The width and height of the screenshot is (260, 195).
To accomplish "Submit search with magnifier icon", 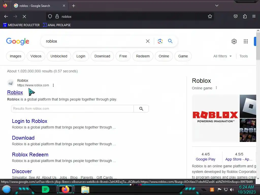I will [x=170, y=41].
